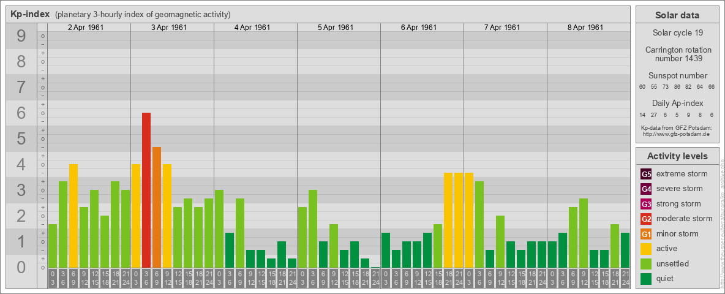
Task: Click the 'Solar data' panel heading
Action: [677, 15]
